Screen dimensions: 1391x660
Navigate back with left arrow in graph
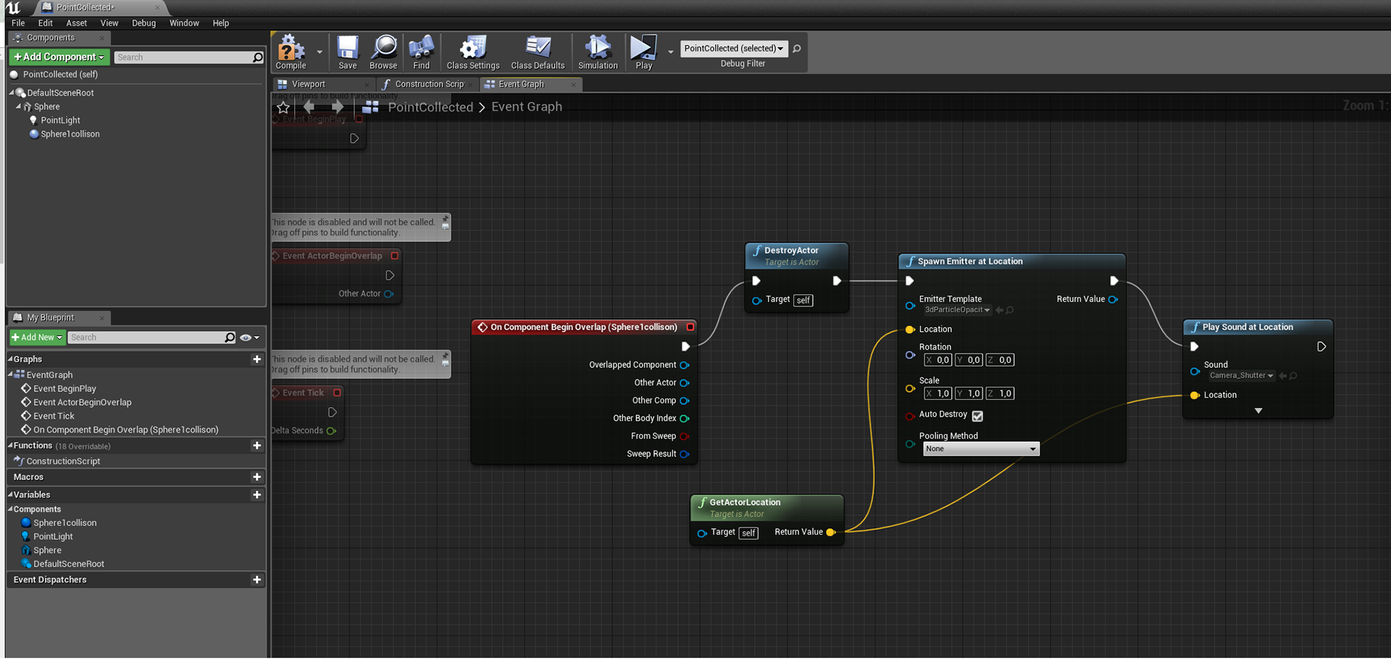[310, 106]
